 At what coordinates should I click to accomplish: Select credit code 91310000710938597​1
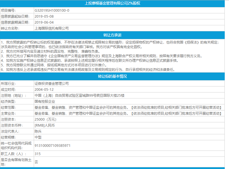52,146
